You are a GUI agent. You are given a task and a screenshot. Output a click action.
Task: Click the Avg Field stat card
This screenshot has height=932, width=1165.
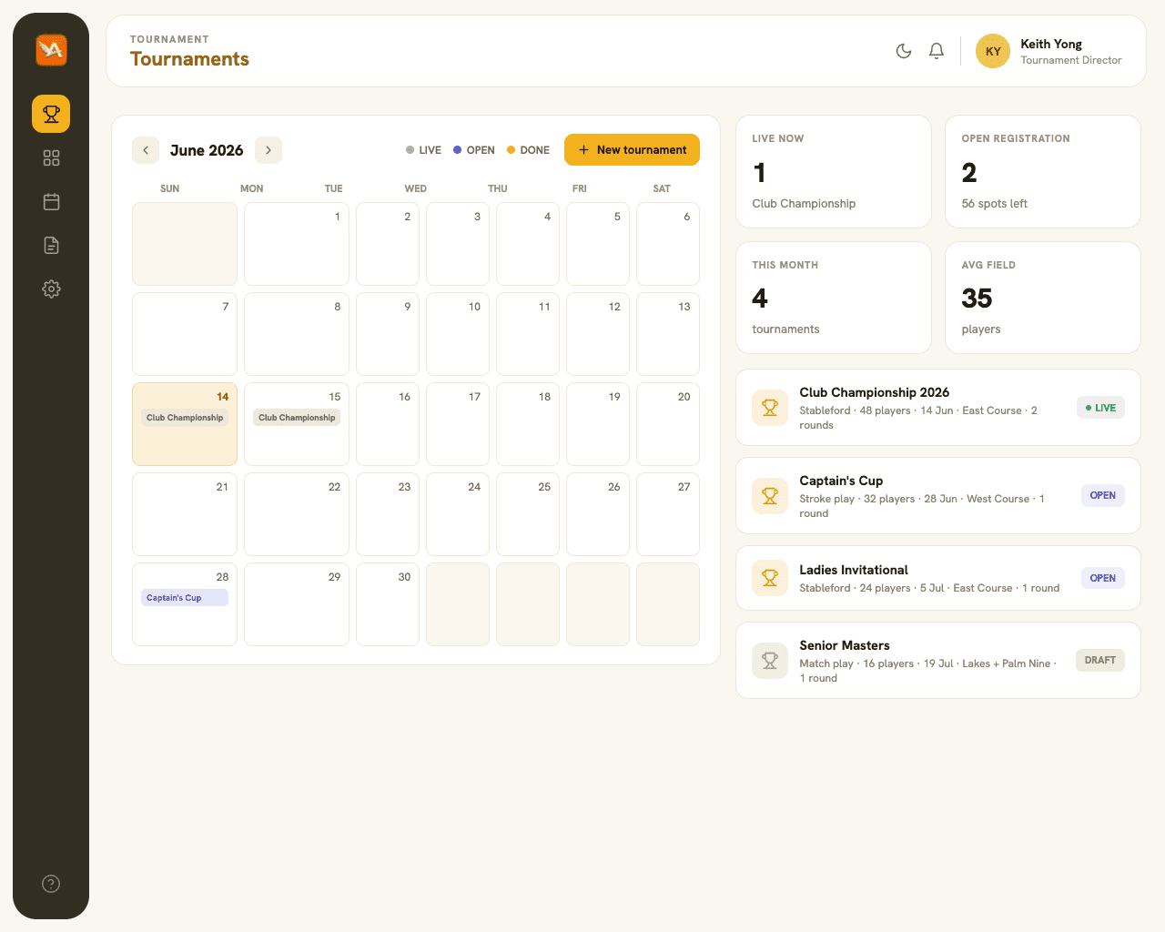click(x=1043, y=298)
